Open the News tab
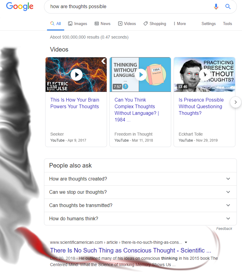This screenshot has height=273, width=242. pos(102,24)
